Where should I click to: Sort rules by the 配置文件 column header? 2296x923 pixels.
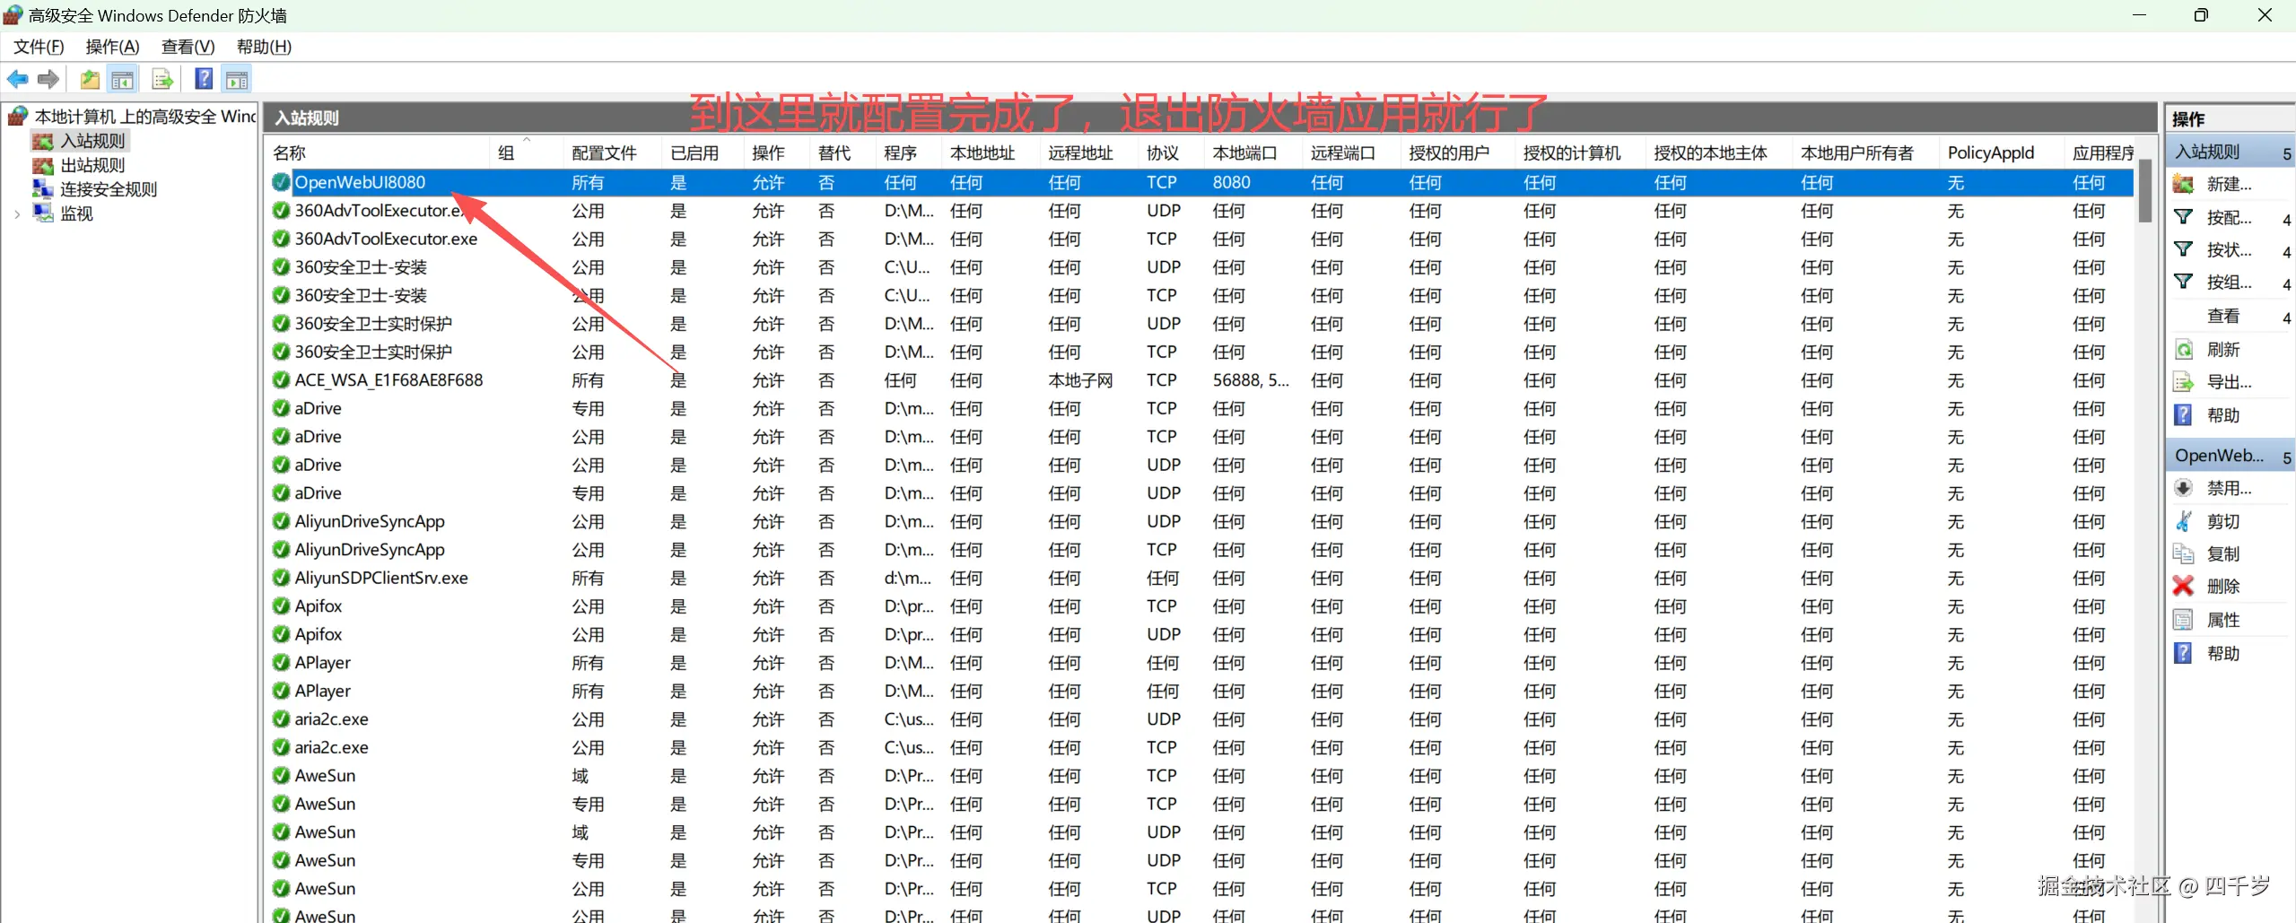click(614, 152)
